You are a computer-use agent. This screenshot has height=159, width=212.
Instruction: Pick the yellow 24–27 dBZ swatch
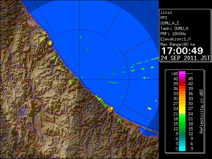(x=182, y=109)
